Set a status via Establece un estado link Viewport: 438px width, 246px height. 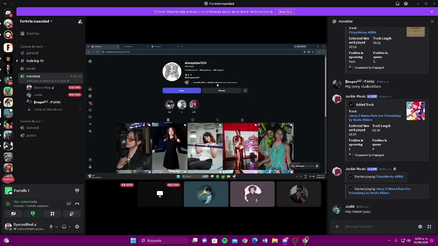coord(48,81)
